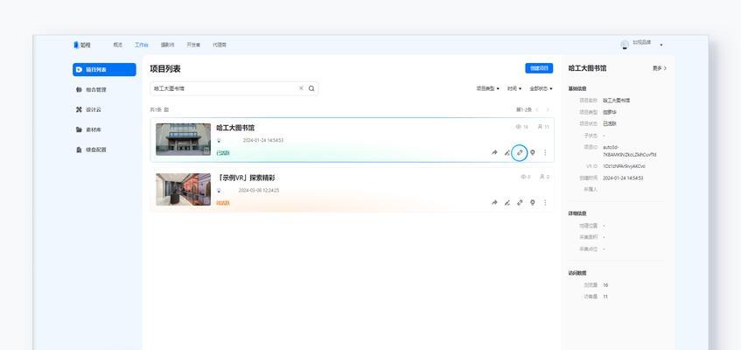741x350 pixels.
Task: Click the share arrow icon for 哈工大图书馆
Action: point(494,153)
